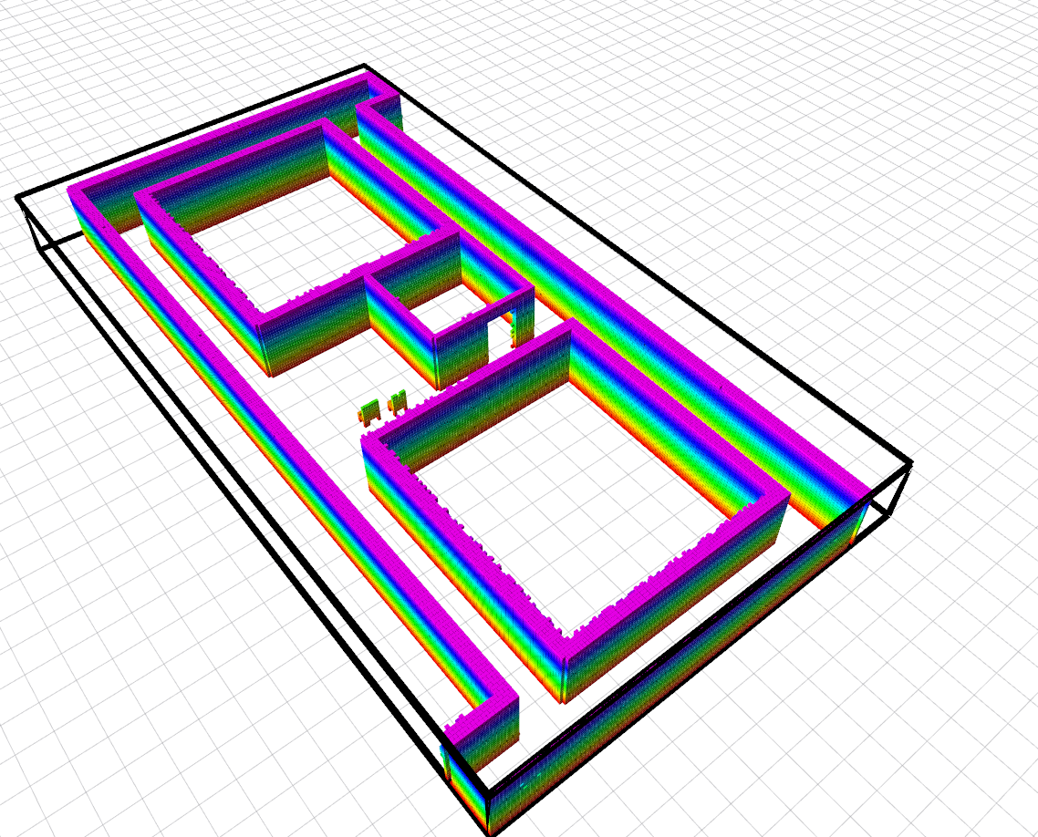
Task: Click the right small green obstacle marker
Action: click(397, 401)
